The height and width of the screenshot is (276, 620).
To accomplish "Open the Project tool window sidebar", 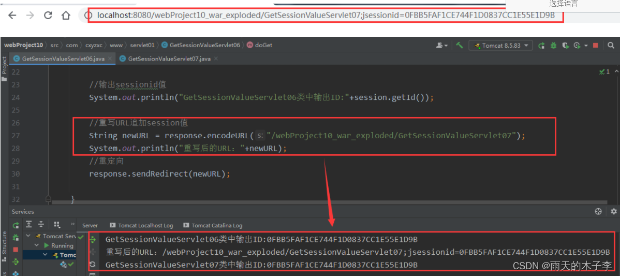I will click(4, 69).
